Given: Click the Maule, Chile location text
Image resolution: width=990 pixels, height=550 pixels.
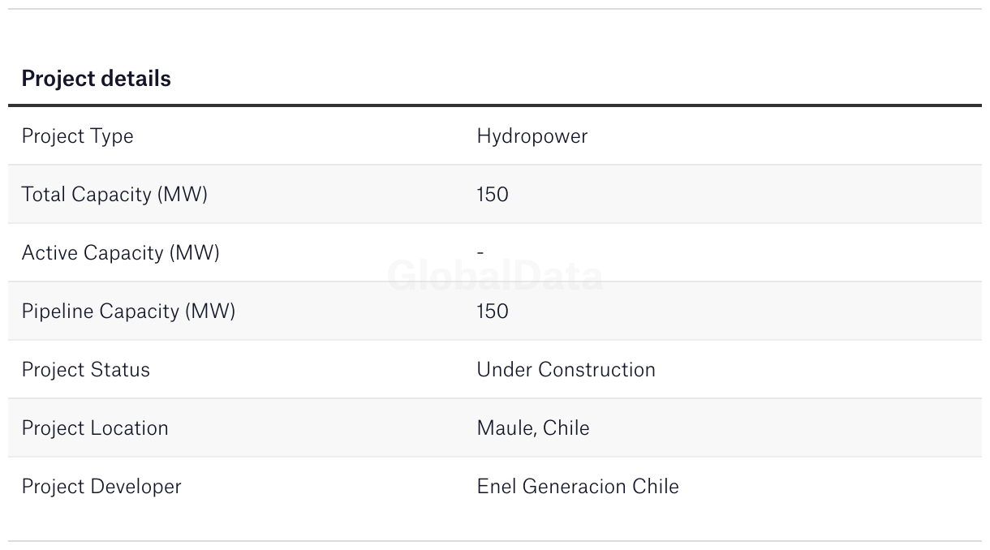Looking at the screenshot, I should pyautogui.click(x=533, y=428).
